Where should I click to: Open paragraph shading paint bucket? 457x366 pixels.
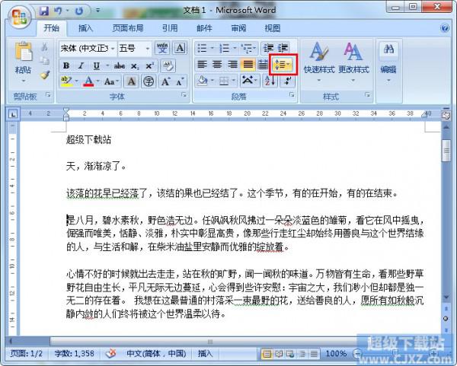click(203, 81)
